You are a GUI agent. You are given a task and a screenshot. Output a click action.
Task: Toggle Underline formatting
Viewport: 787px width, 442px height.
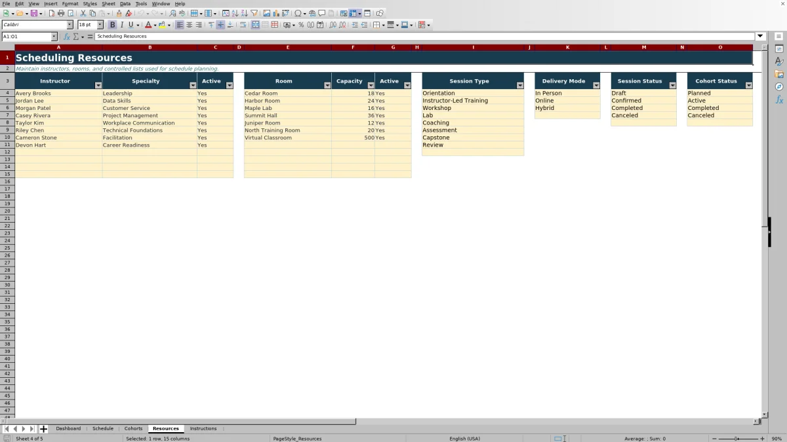(131, 25)
